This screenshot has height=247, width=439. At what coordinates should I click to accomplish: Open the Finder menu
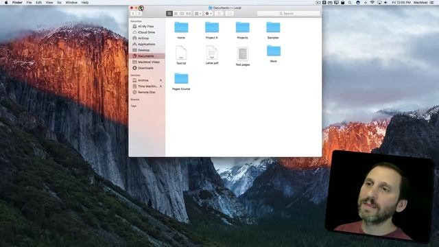[17, 3]
